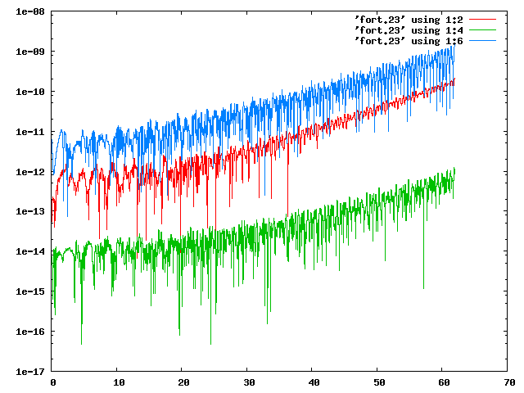Click y-axis label 1e-15

click(x=30, y=291)
